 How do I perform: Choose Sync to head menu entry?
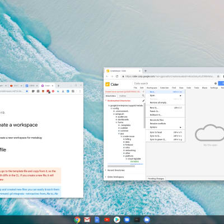(x=165, y=132)
